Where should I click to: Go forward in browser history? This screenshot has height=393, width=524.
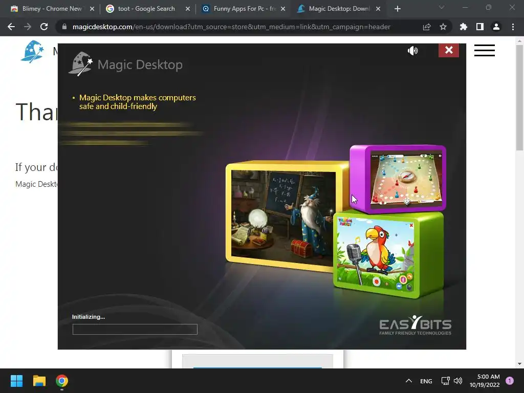[28, 27]
